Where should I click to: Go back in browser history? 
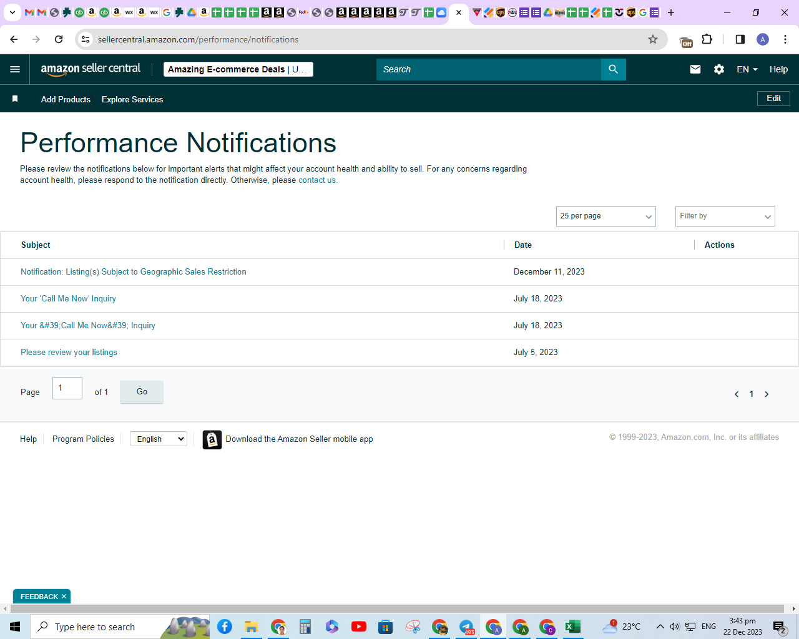[x=14, y=39]
